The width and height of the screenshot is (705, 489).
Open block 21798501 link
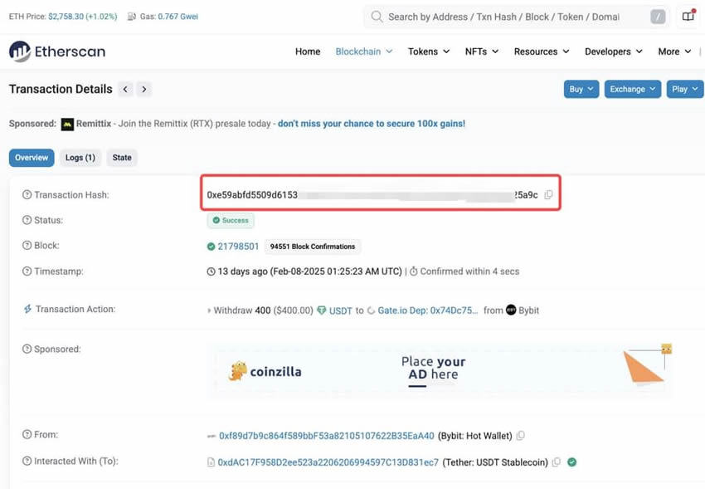tap(238, 247)
